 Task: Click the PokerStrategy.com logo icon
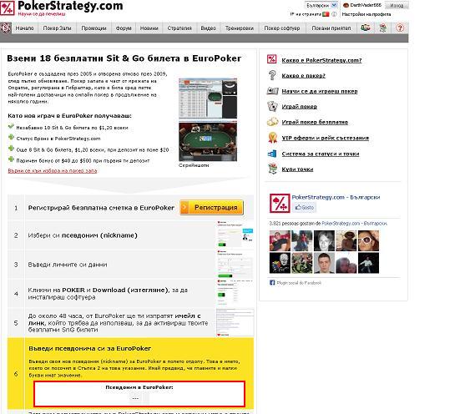pos(8,8)
